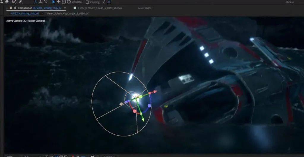Click the green Y-axis gizmo arrow

pyautogui.click(x=143, y=119)
